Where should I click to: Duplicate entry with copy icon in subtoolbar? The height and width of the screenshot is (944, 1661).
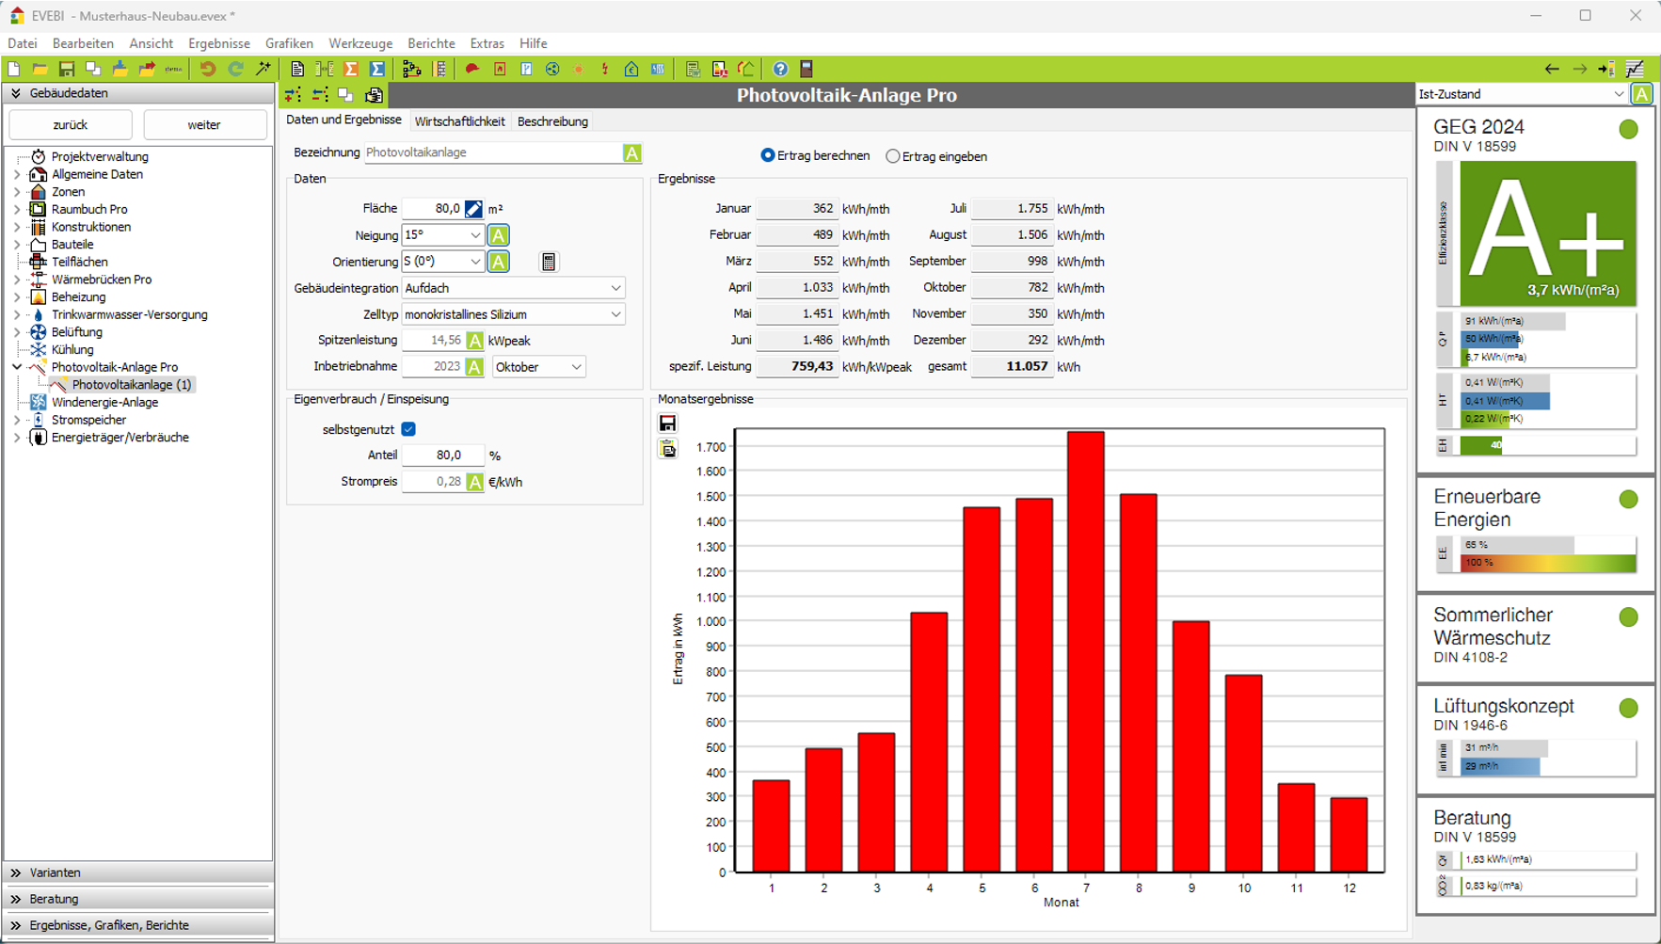coord(346,95)
